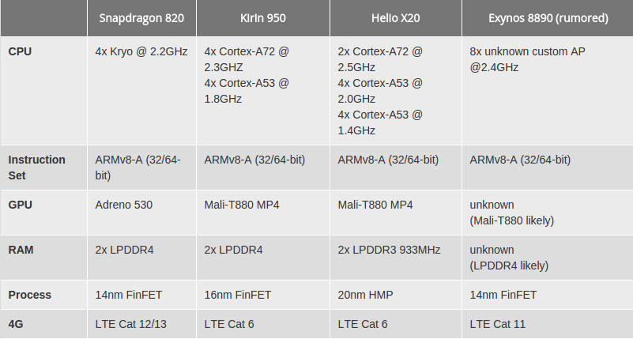This screenshot has height=339, width=633.
Task: Click the CPU row label
Action: click(20, 51)
